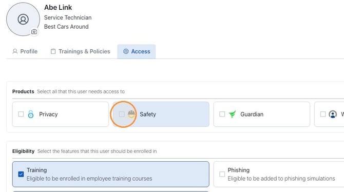Open the Trainings & Policies tab
This screenshot has height=192, width=344.
pos(81,51)
